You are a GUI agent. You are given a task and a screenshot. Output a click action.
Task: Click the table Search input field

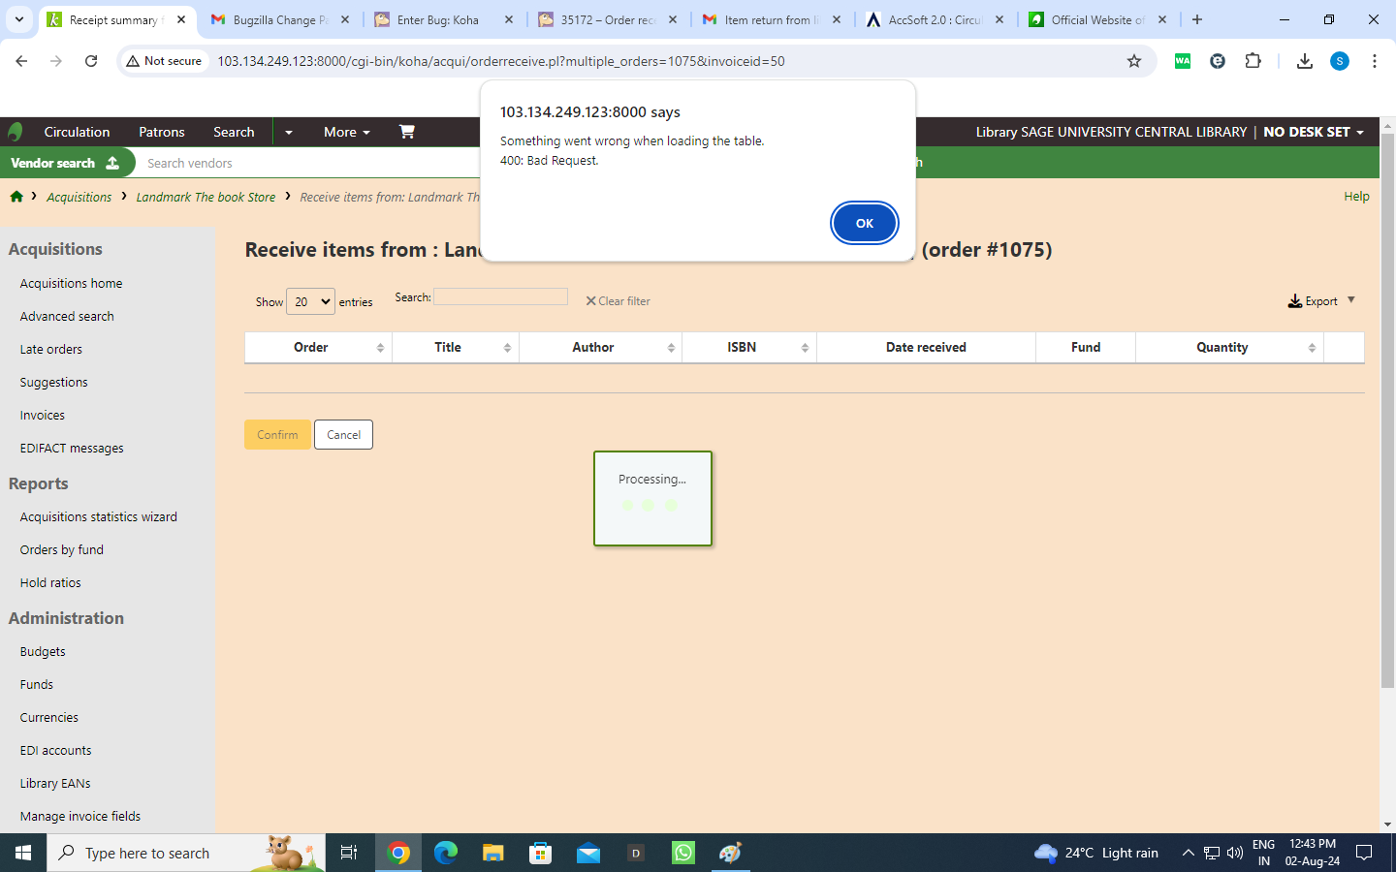click(x=500, y=296)
